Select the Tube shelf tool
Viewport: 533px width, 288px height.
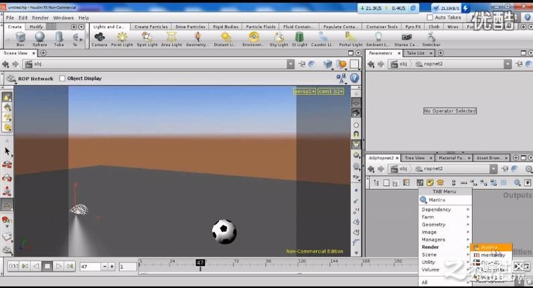(59, 39)
